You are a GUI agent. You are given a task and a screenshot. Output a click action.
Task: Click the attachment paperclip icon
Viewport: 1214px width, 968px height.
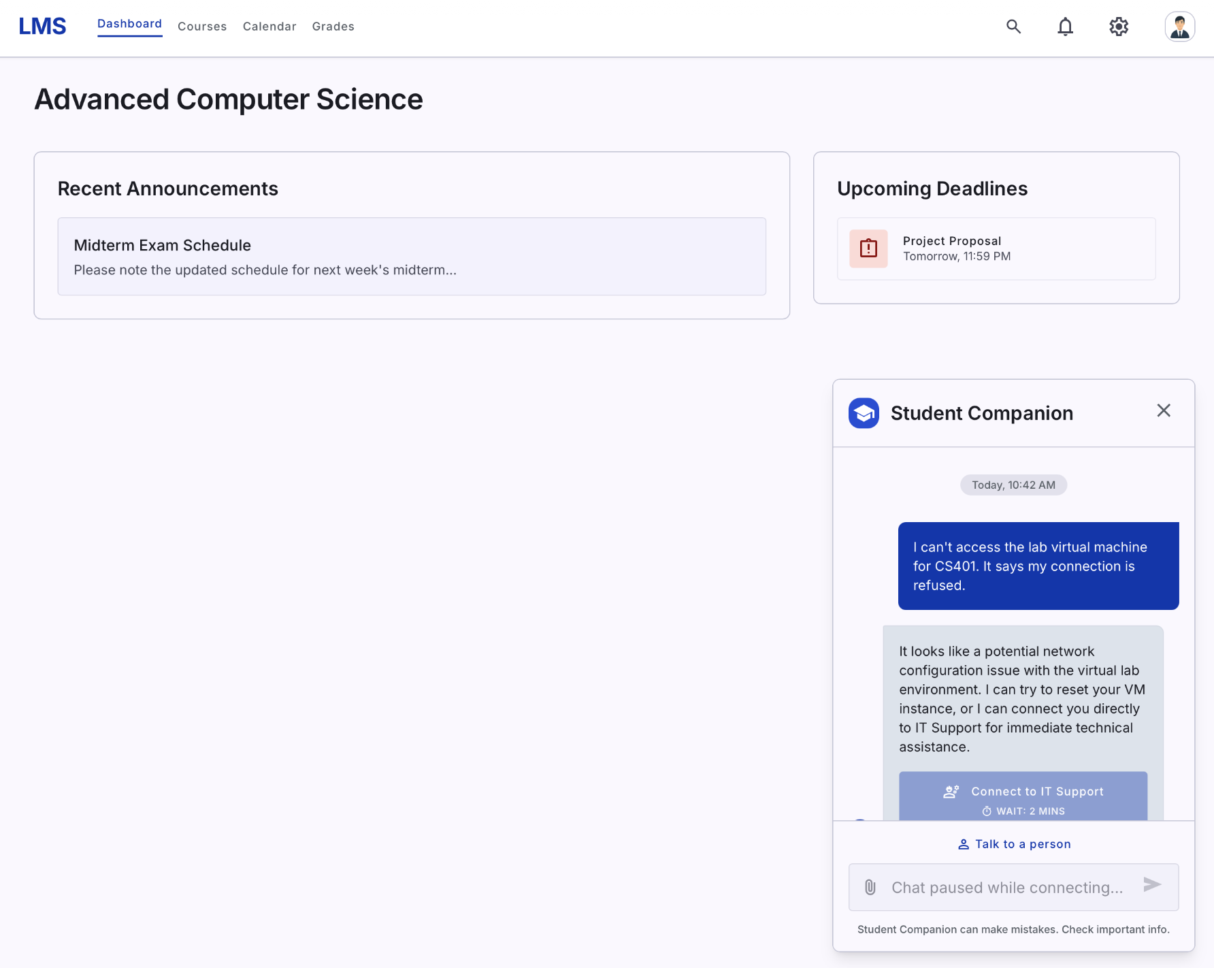point(870,887)
